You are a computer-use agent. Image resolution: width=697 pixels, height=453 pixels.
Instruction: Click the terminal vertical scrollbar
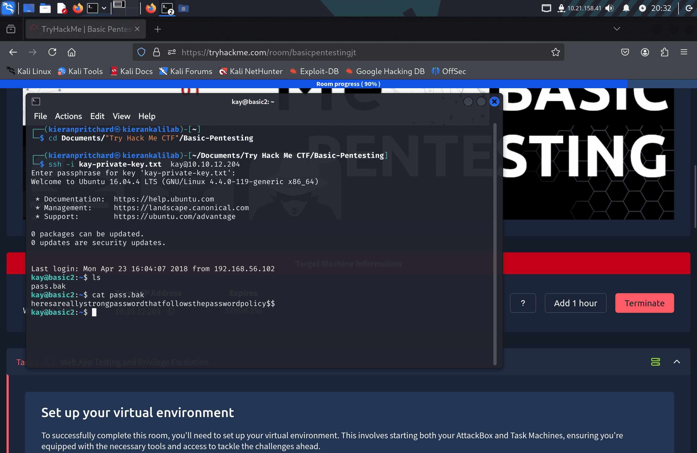495,244
